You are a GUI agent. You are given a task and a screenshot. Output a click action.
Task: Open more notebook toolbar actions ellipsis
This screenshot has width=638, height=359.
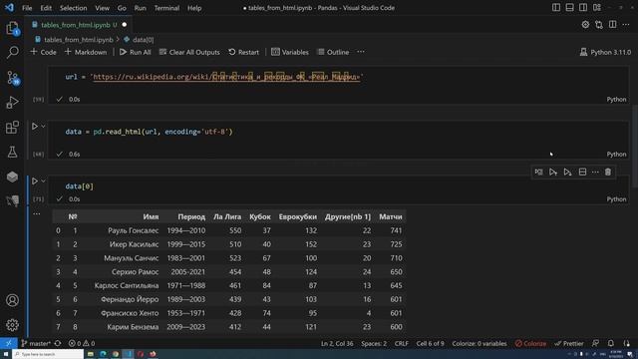361,52
